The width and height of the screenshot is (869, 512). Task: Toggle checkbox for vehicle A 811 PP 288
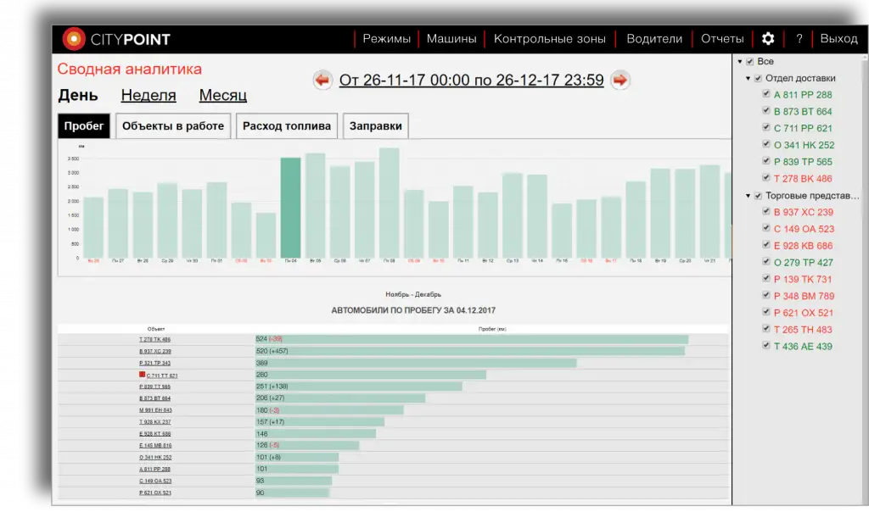[766, 95]
